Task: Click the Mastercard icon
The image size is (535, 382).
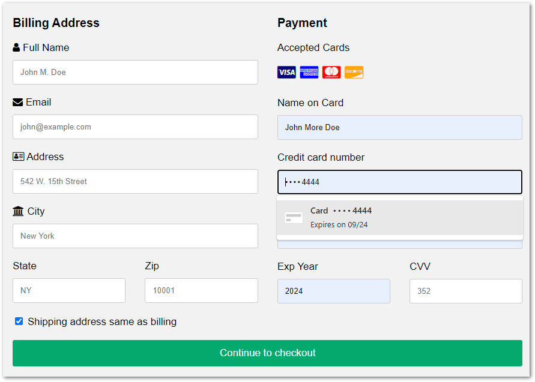Action: pyautogui.click(x=331, y=73)
